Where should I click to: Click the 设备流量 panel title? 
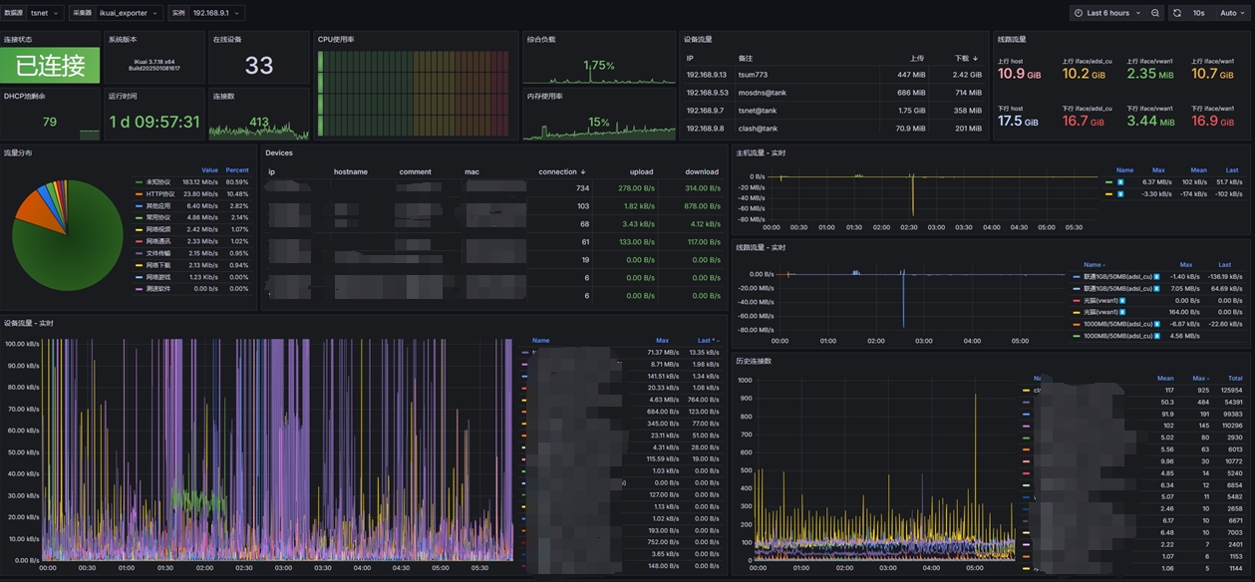(698, 39)
